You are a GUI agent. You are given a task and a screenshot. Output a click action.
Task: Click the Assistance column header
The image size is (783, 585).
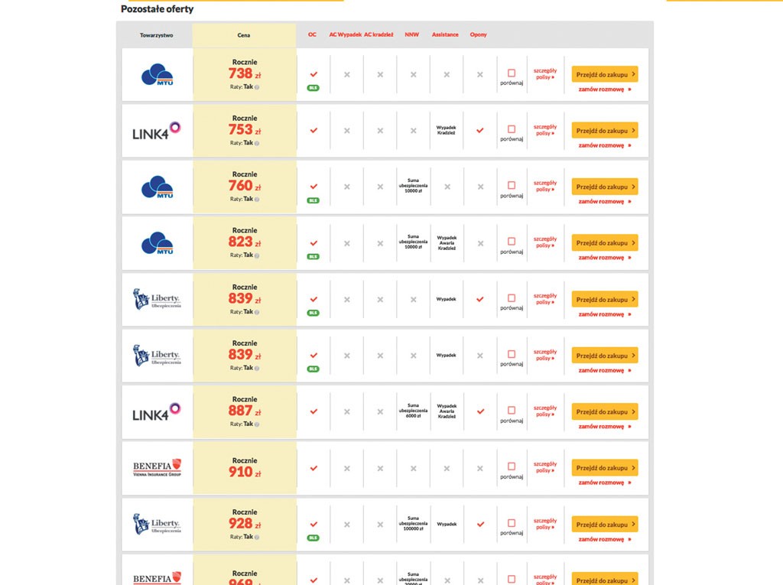tap(445, 34)
